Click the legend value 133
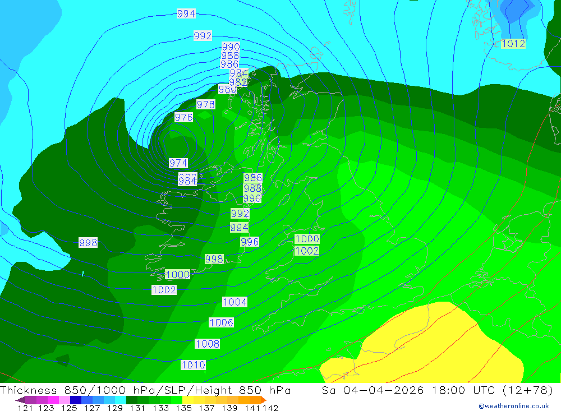561x411 pixels. (x=160, y=408)
